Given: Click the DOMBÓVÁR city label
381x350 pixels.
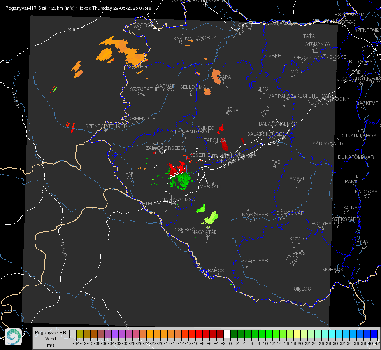Looking at the screenshot, I should pos(290,213).
